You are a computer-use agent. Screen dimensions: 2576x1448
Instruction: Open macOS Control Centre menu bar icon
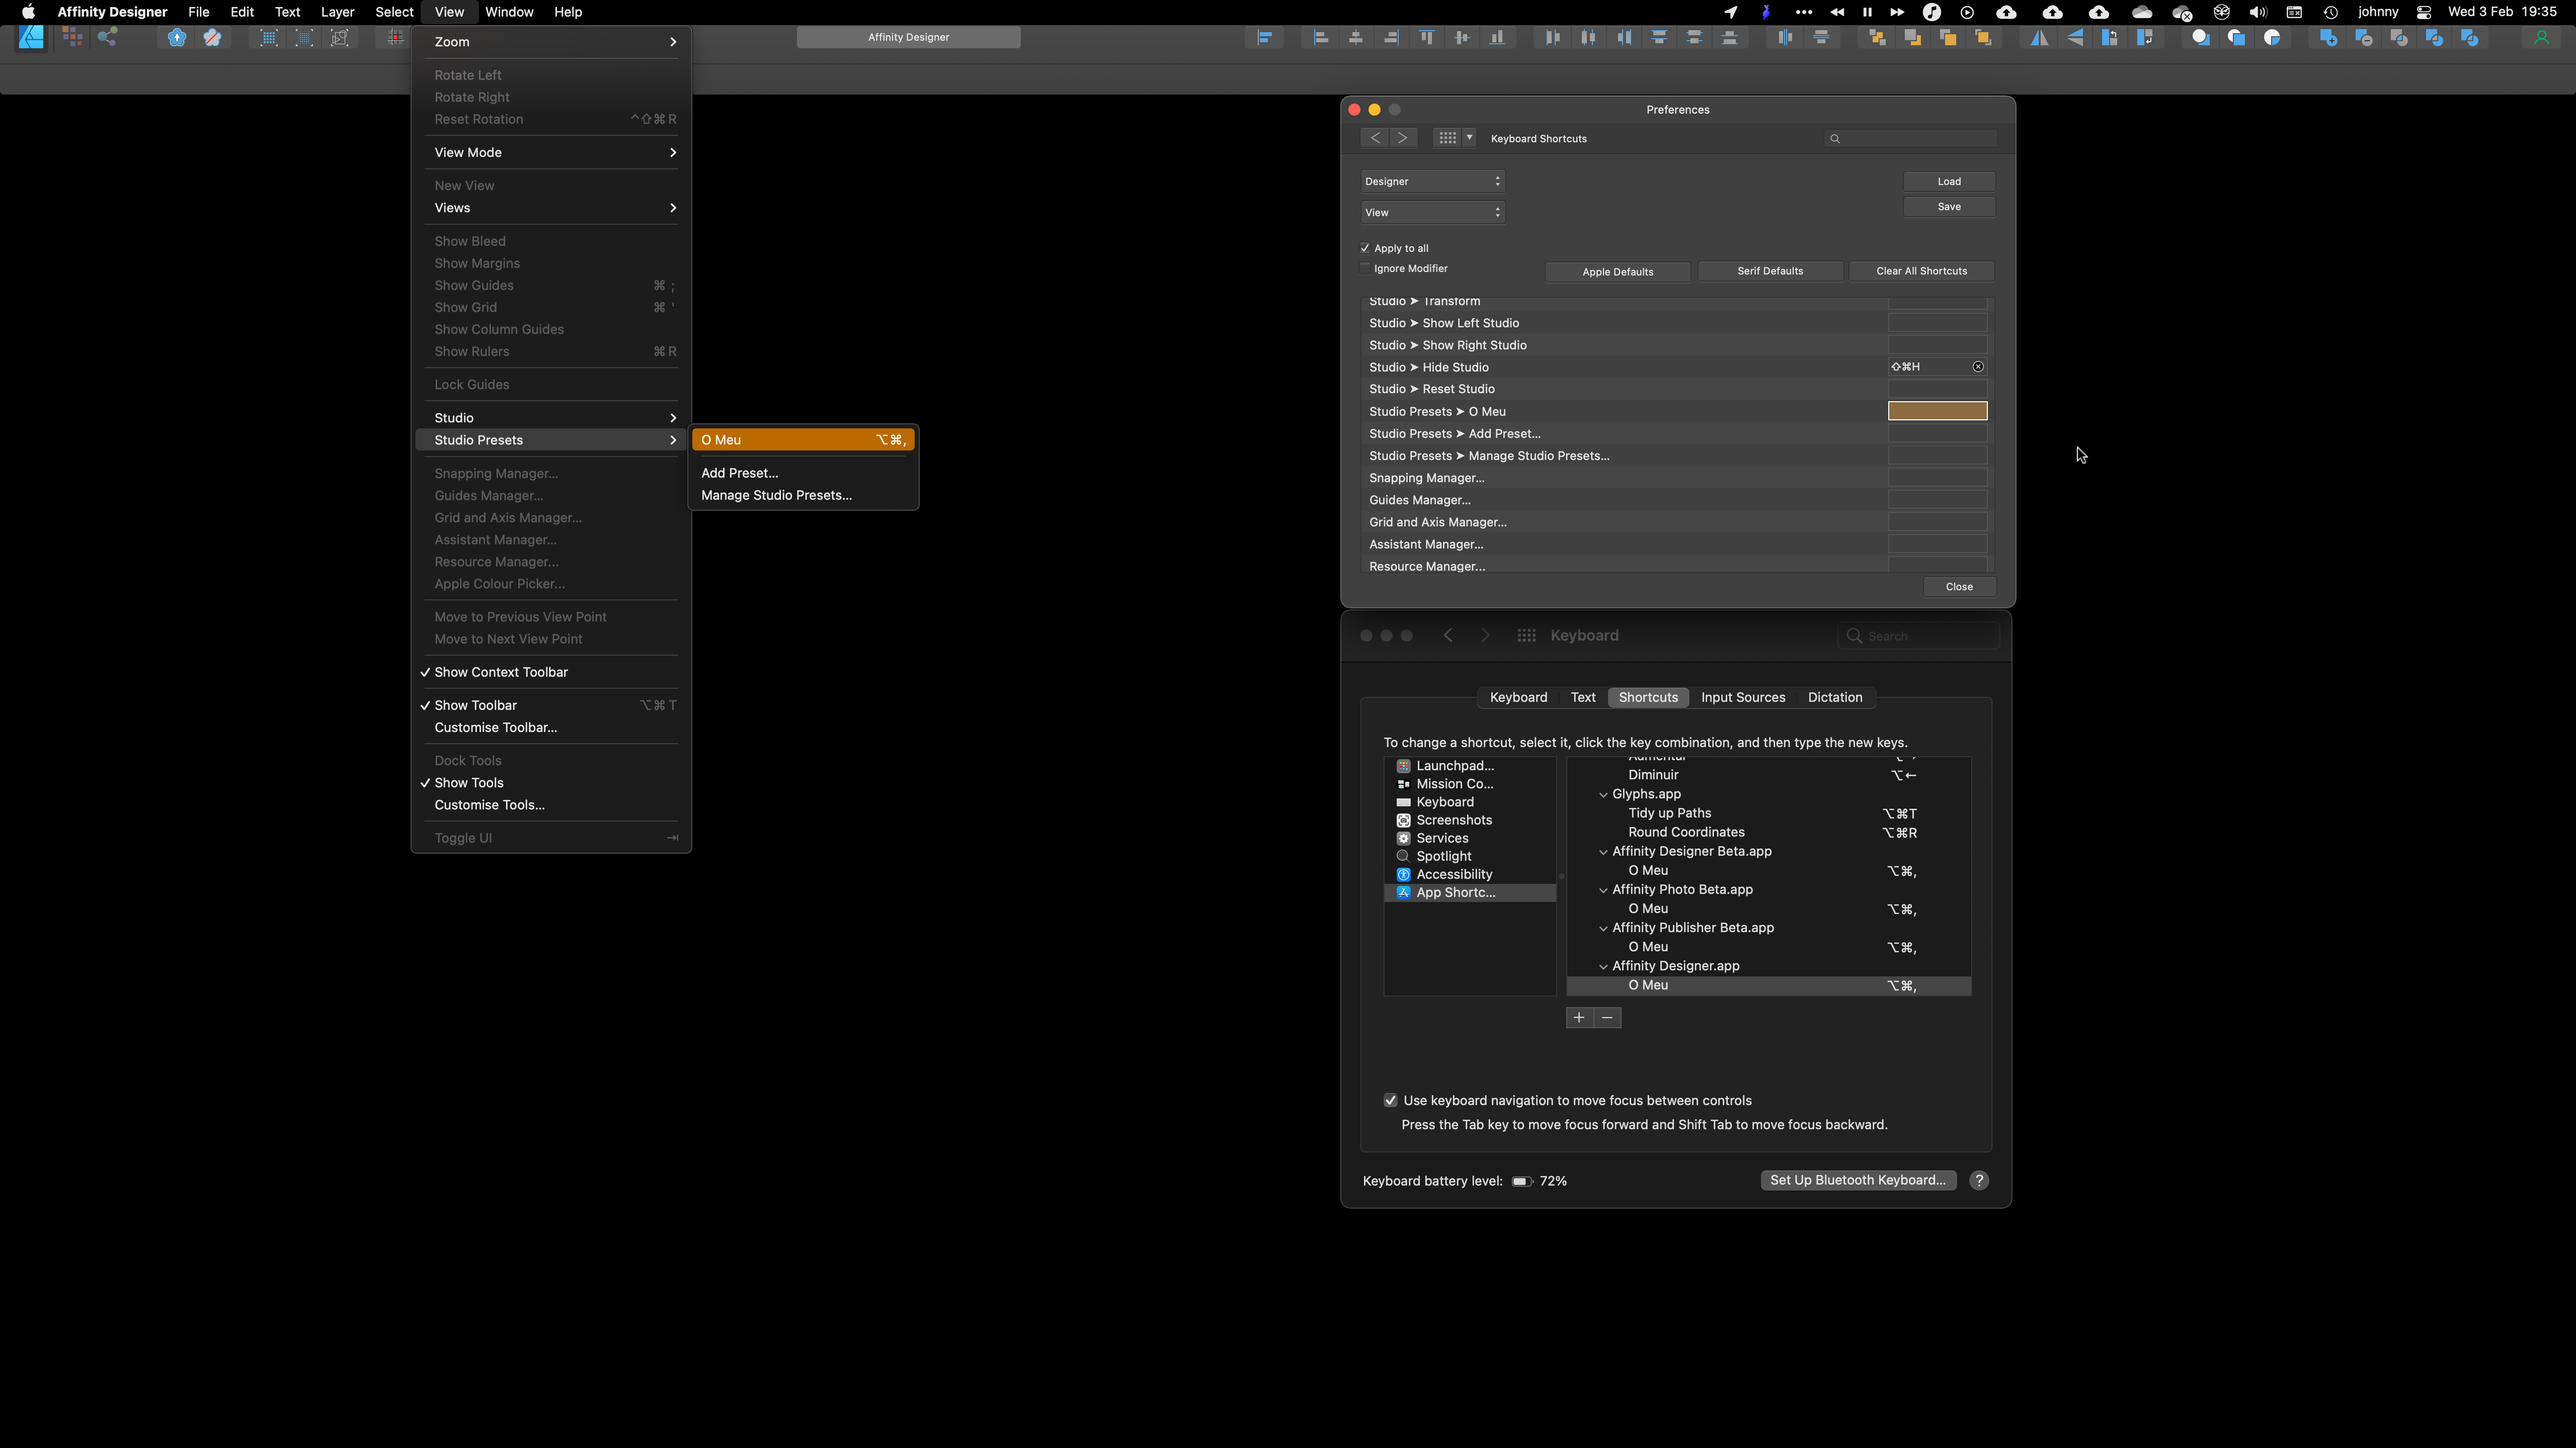tap(2423, 12)
